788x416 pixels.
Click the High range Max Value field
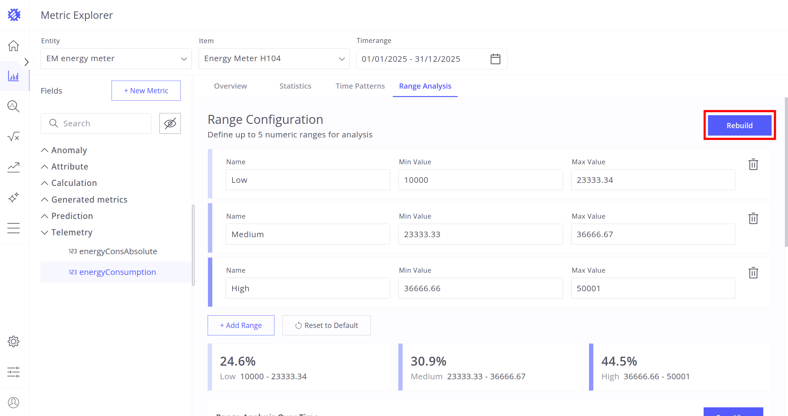pyautogui.click(x=653, y=288)
